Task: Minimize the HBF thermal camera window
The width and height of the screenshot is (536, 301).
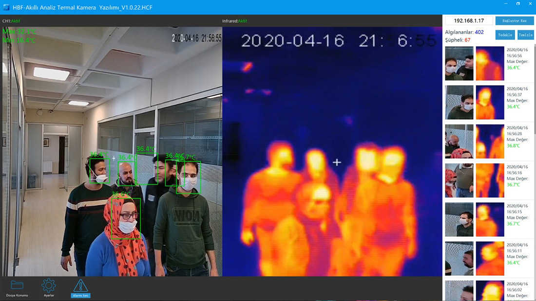Action: tap(506, 4)
